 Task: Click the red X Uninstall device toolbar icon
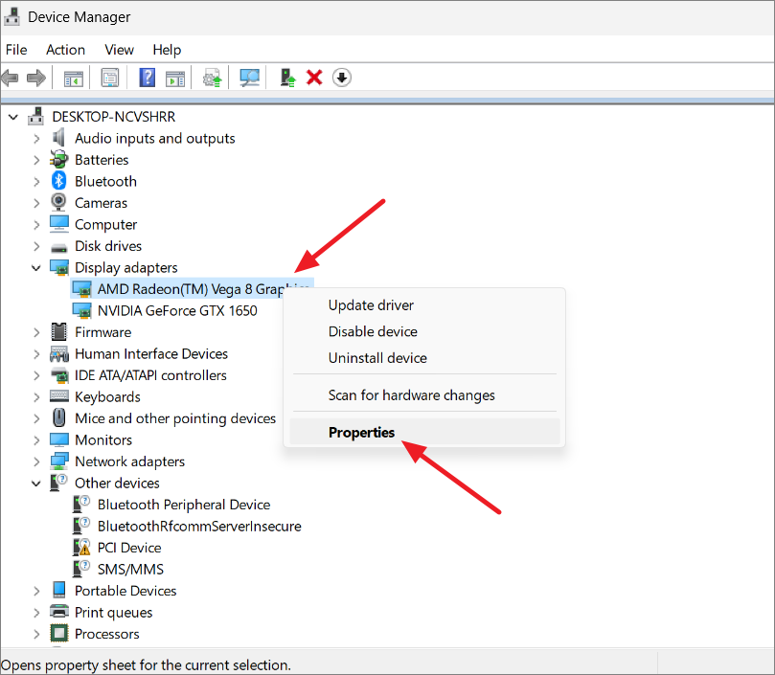[x=314, y=78]
